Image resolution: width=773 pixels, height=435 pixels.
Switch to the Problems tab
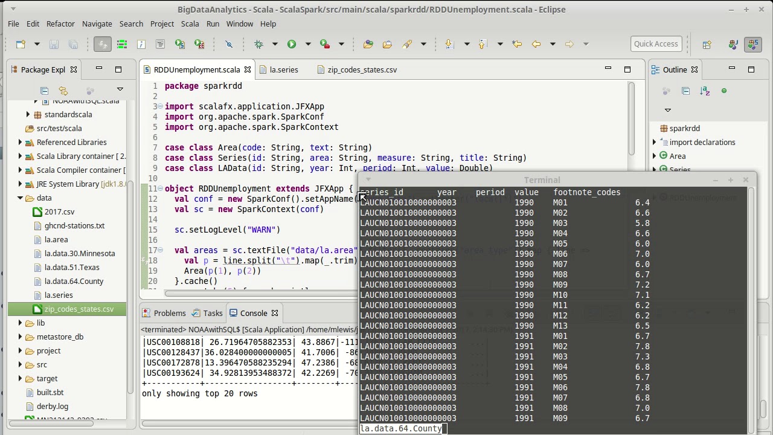(164, 314)
